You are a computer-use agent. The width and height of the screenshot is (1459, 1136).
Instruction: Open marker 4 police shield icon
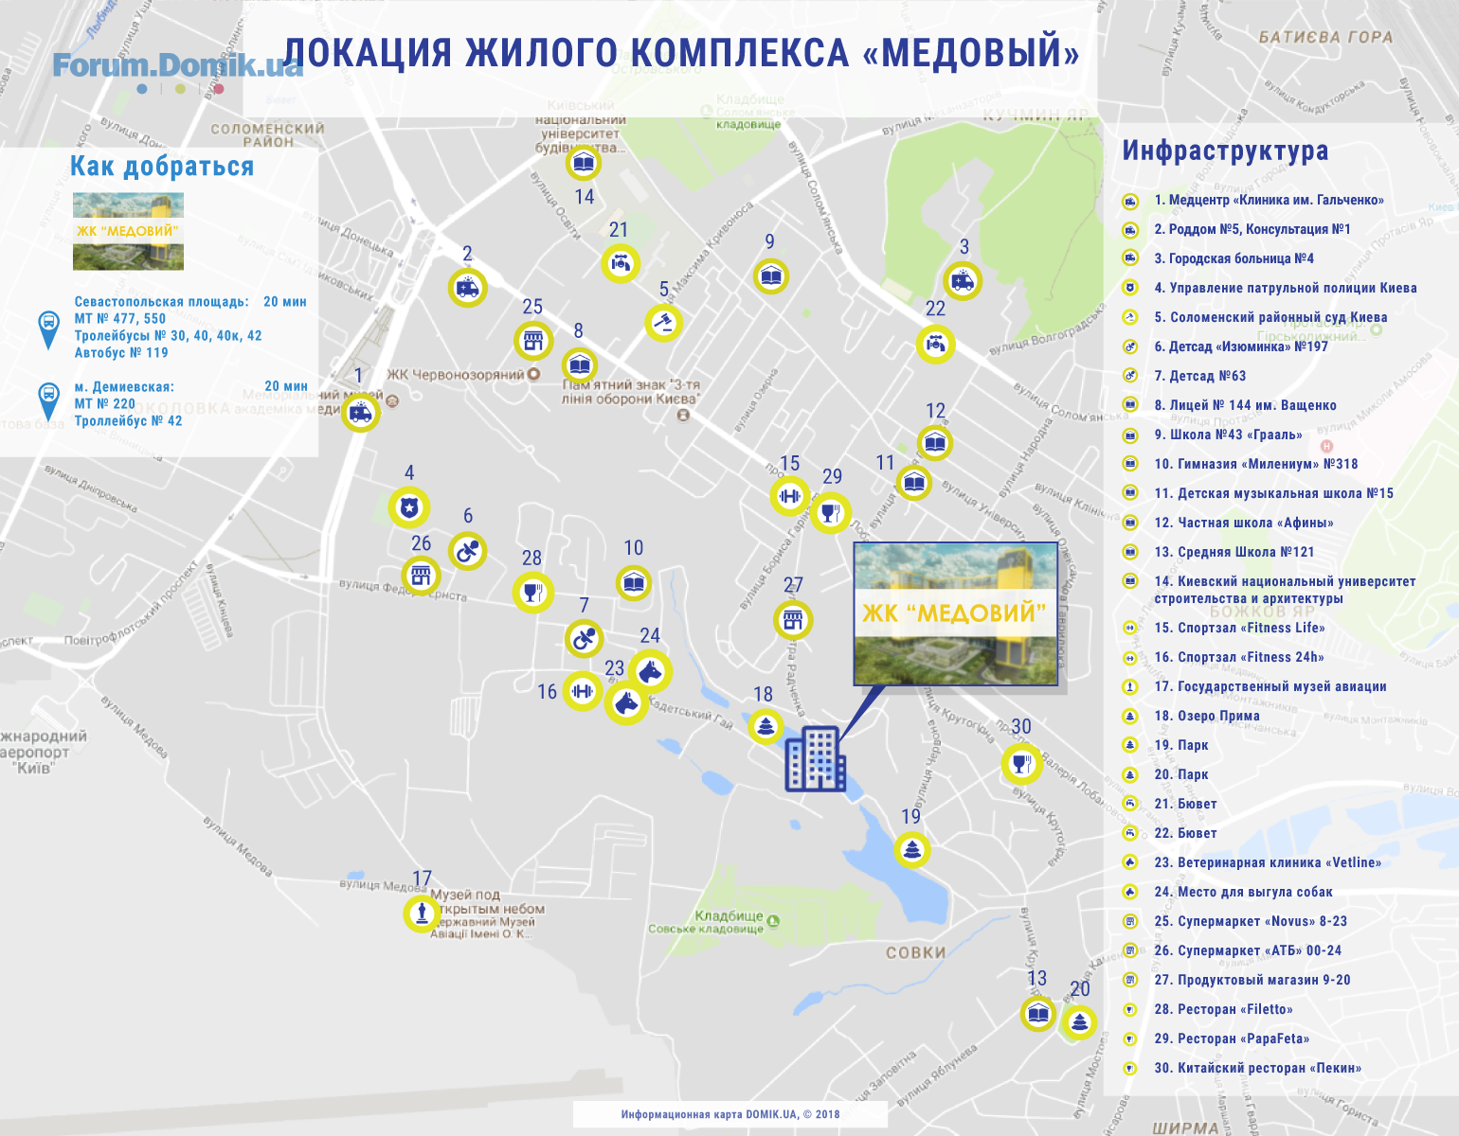(x=409, y=507)
